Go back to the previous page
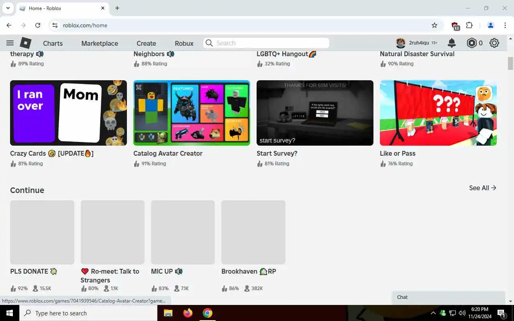This screenshot has height=321, width=514. coord(9,25)
